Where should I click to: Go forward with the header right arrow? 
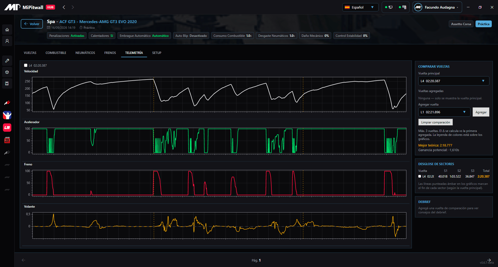(73, 7)
